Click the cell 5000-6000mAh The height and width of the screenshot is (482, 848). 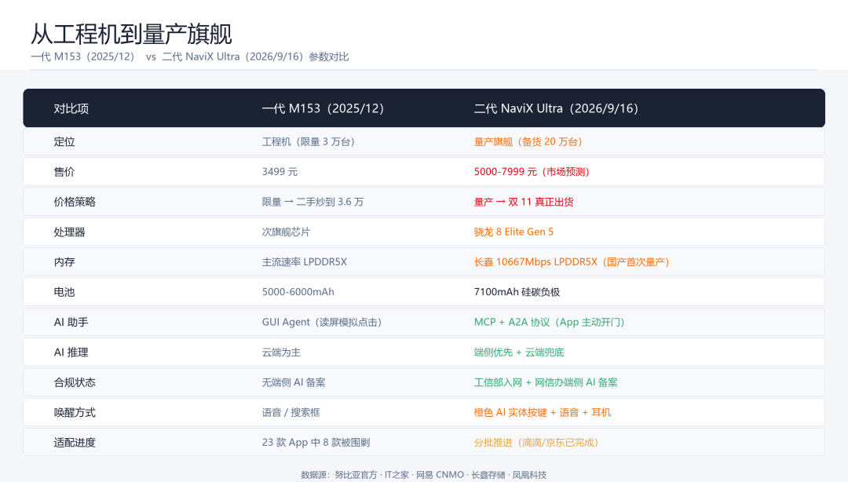click(x=298, y=292)
